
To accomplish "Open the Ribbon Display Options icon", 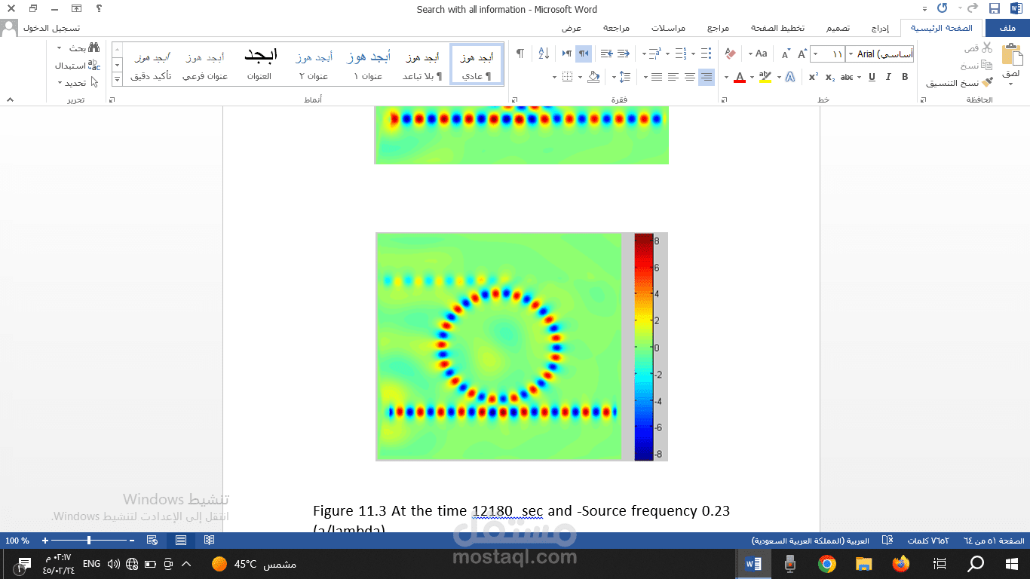I will pos(77,9).
